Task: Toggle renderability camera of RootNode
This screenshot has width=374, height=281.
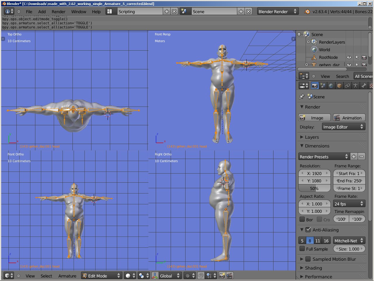Action: coord(364,57)
